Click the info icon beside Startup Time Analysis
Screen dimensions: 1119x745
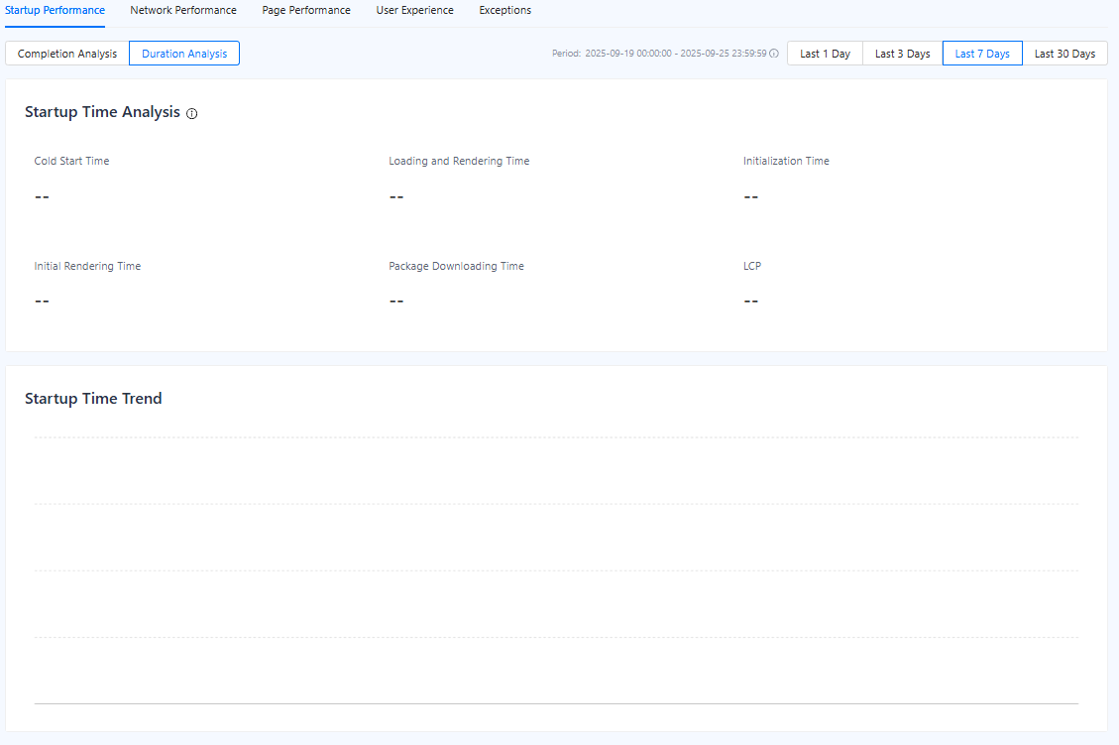pos(192,114)
